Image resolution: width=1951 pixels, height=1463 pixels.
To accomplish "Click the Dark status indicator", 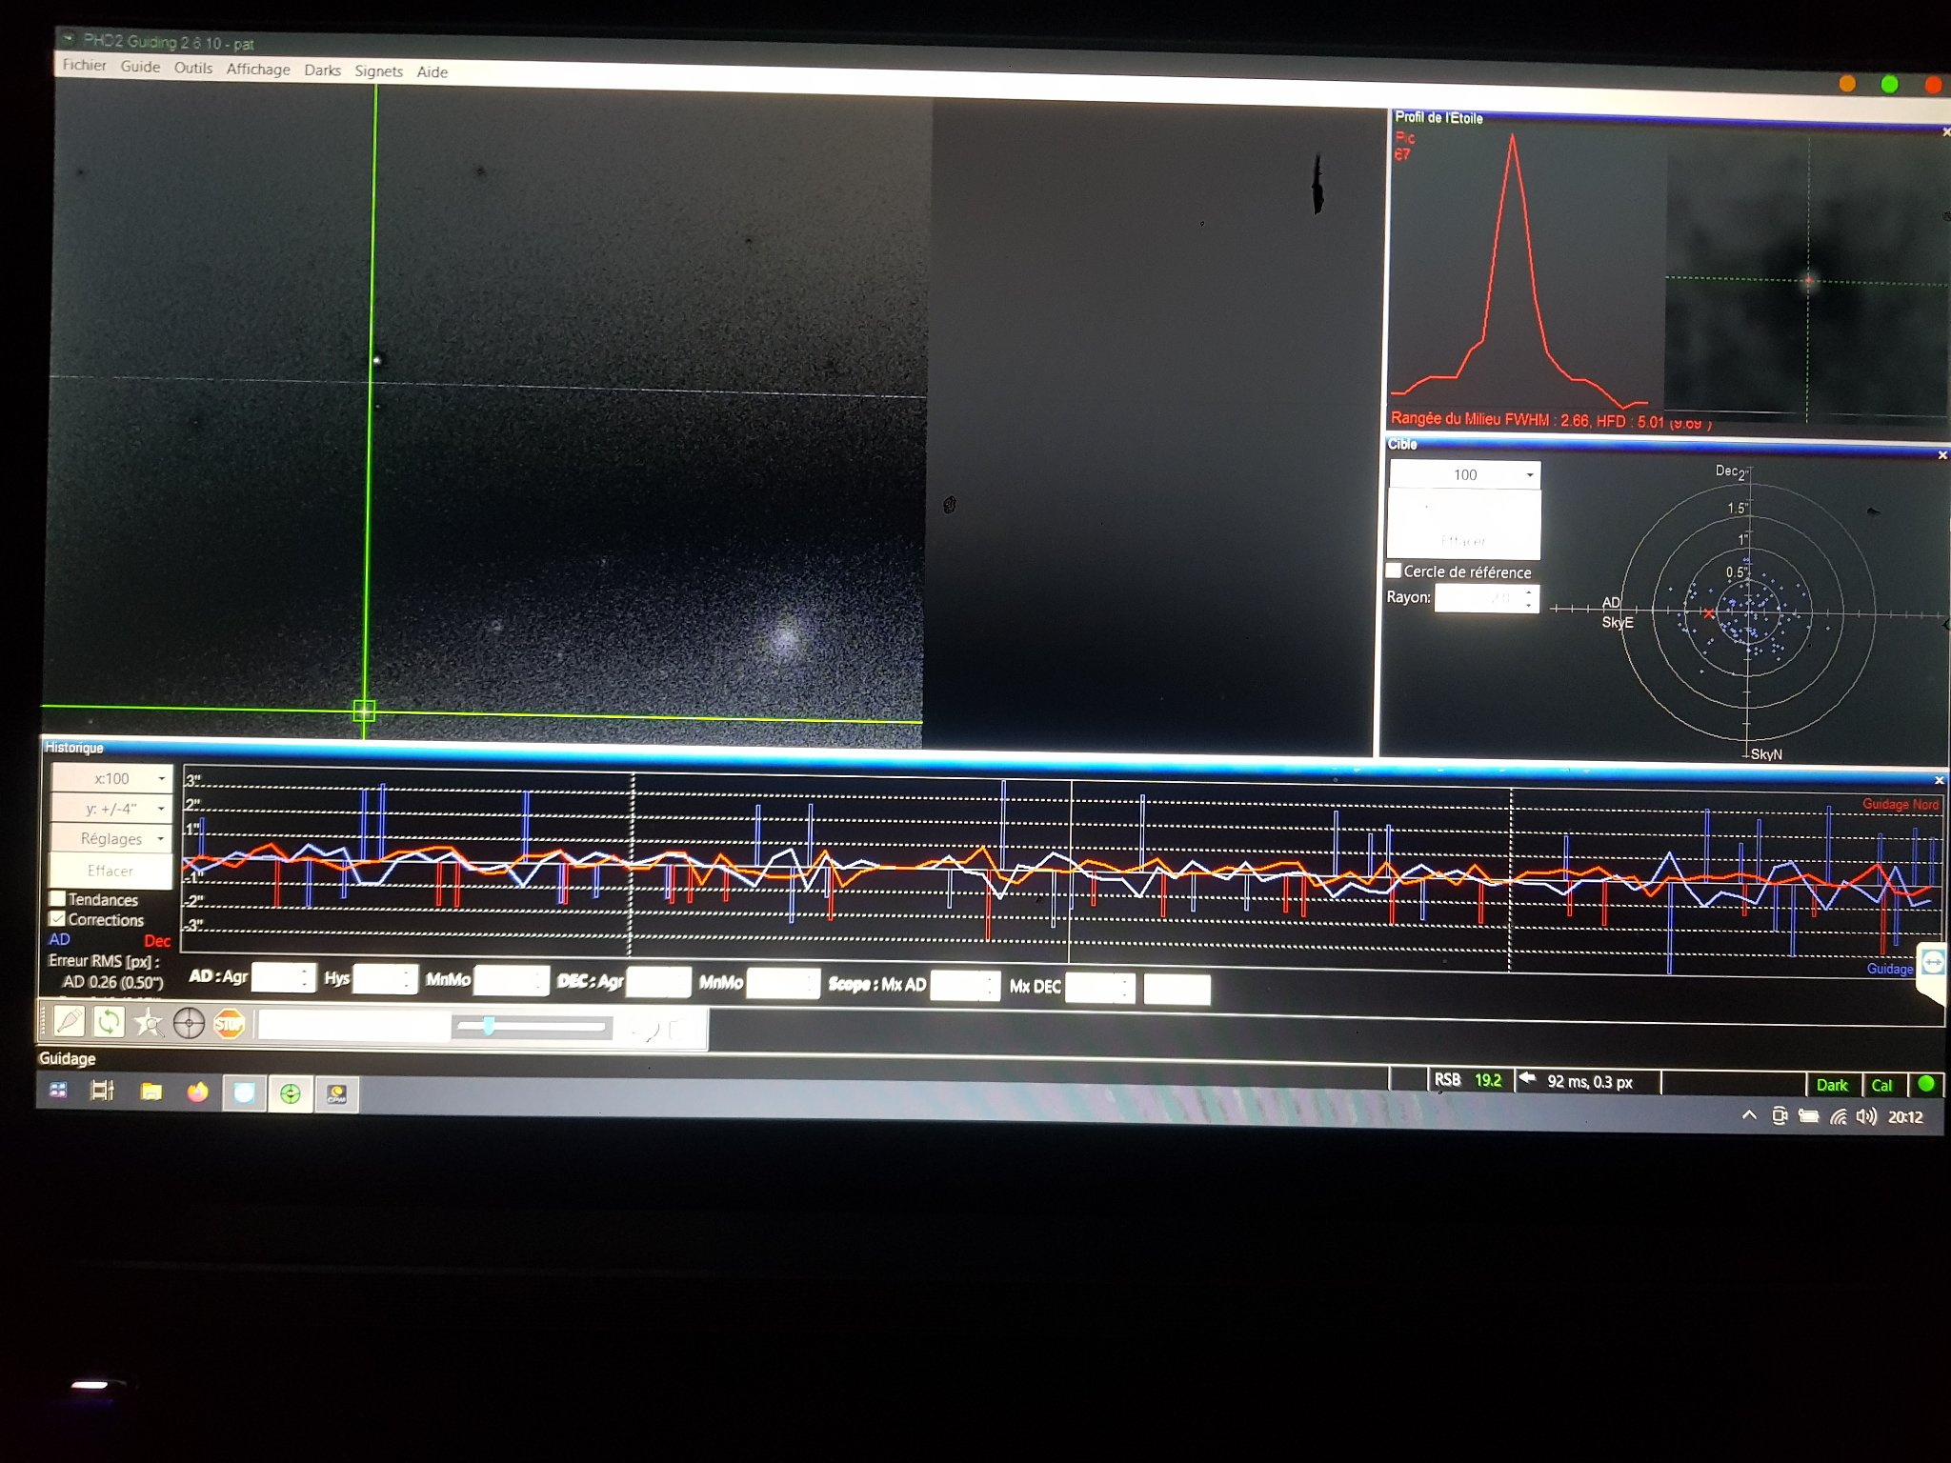I will (1831, 1085).
